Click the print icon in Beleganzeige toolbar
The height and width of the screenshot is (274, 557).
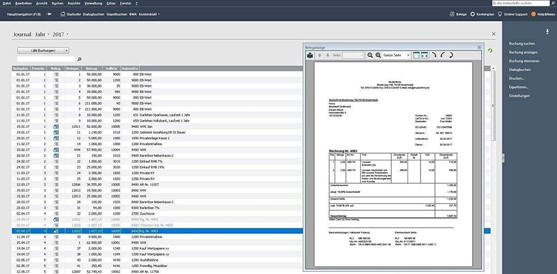pos(310,55)
